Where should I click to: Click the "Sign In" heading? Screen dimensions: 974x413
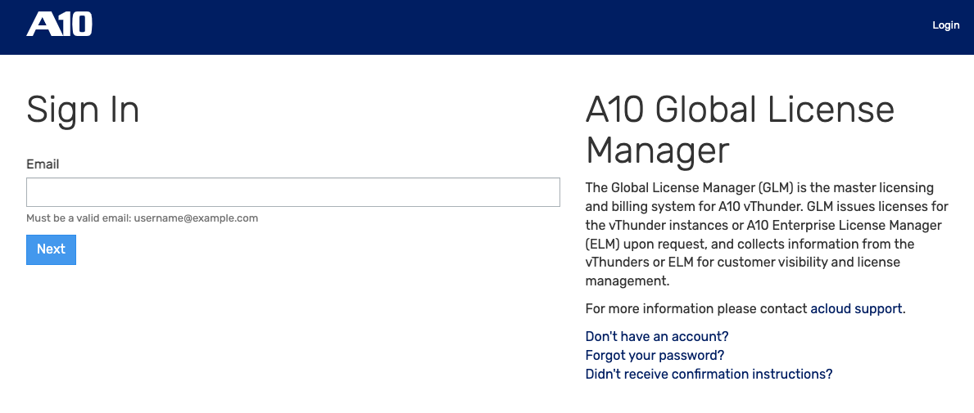pos(83,110)
